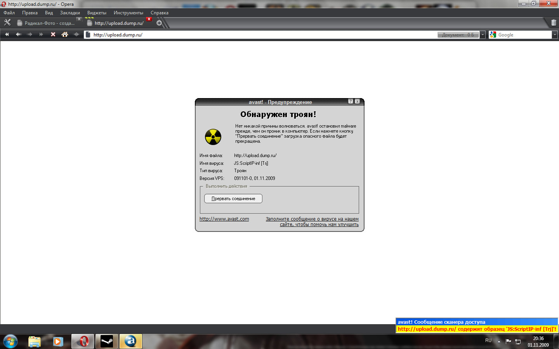
Task: Click the Google search input field
Action: click(x=524, y=35)
